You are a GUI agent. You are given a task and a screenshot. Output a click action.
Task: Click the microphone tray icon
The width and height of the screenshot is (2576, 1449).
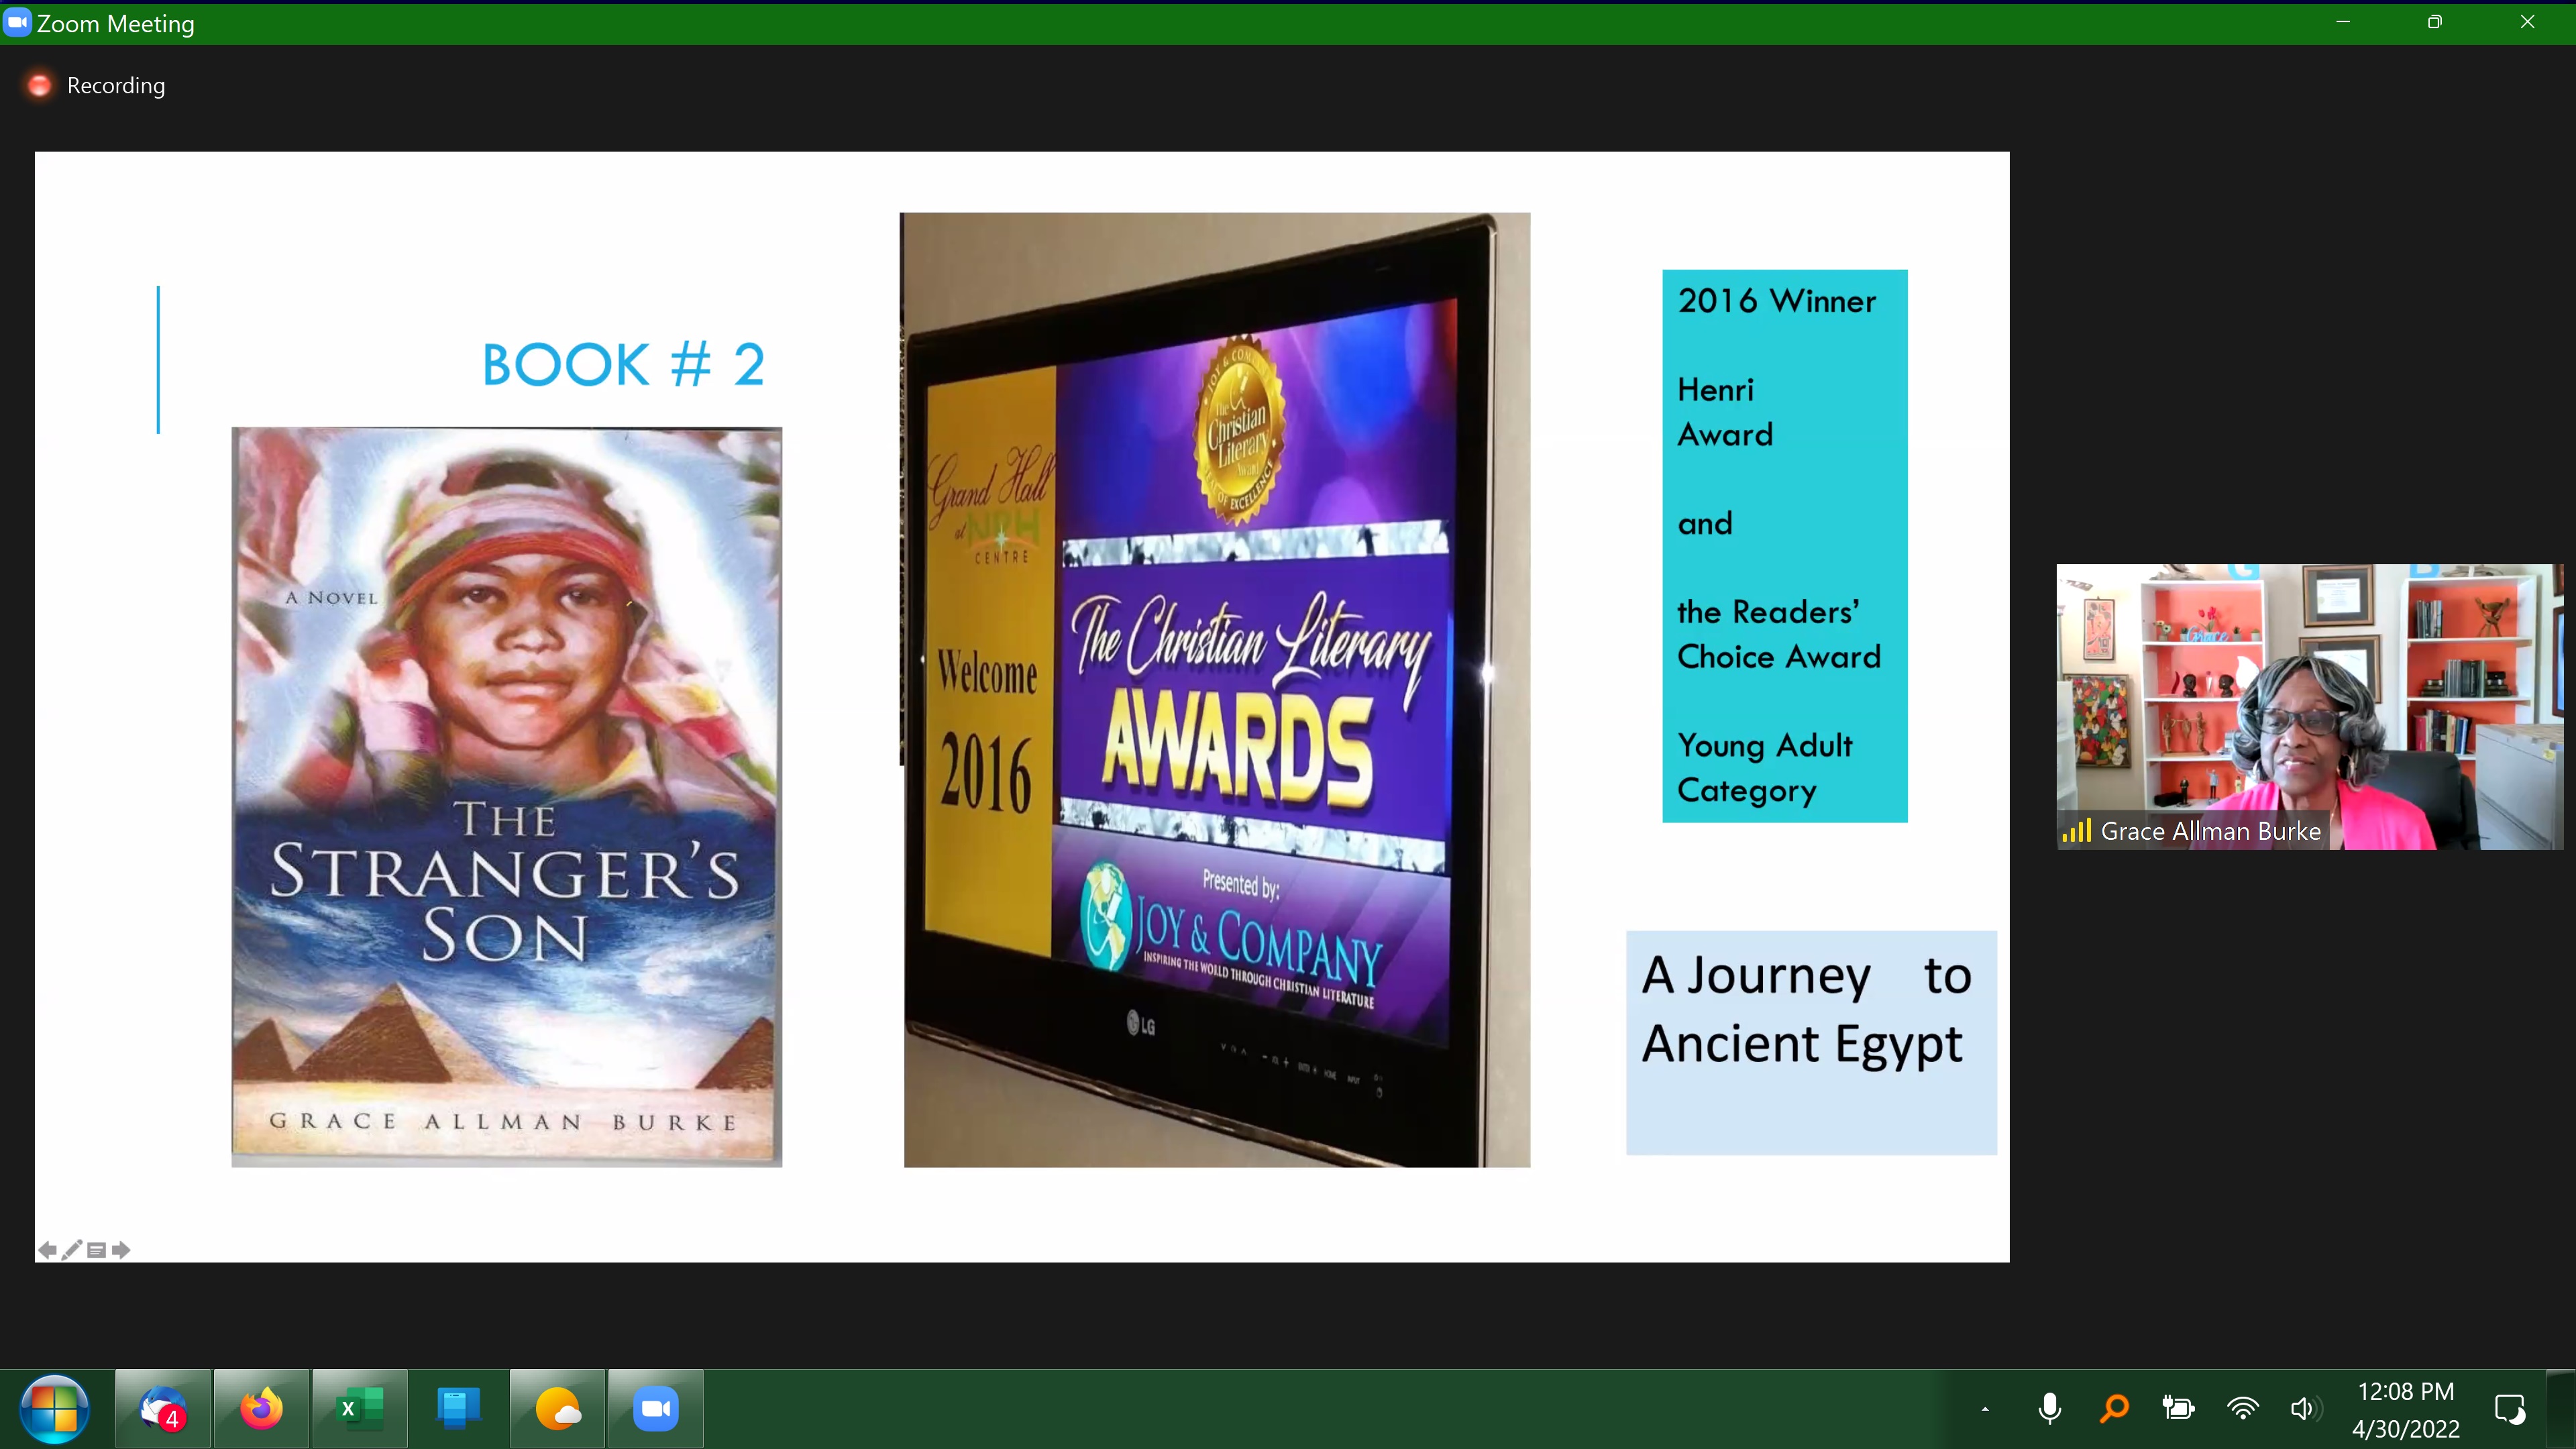[x=2049, y=1409]
